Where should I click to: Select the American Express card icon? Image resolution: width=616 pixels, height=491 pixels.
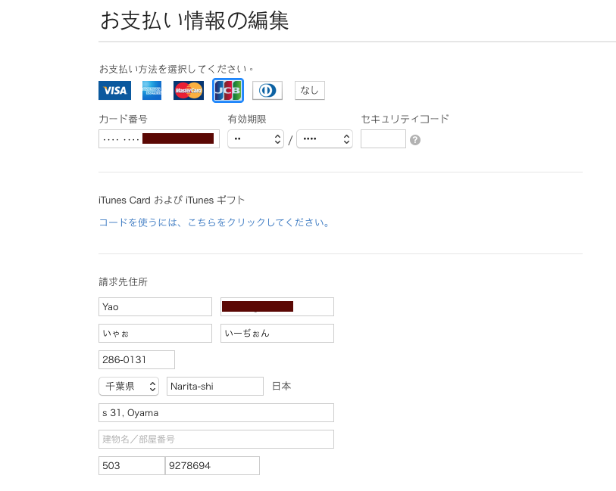[x=151, y=90]
